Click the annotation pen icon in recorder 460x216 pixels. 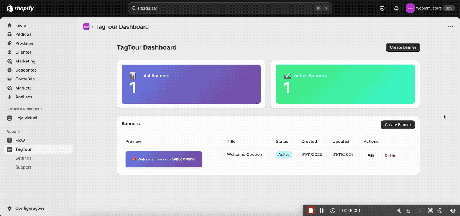click(440, 211)
